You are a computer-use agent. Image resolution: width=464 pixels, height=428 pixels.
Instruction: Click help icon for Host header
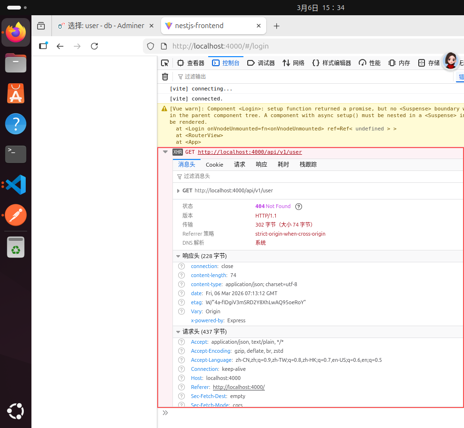point(182,378)
